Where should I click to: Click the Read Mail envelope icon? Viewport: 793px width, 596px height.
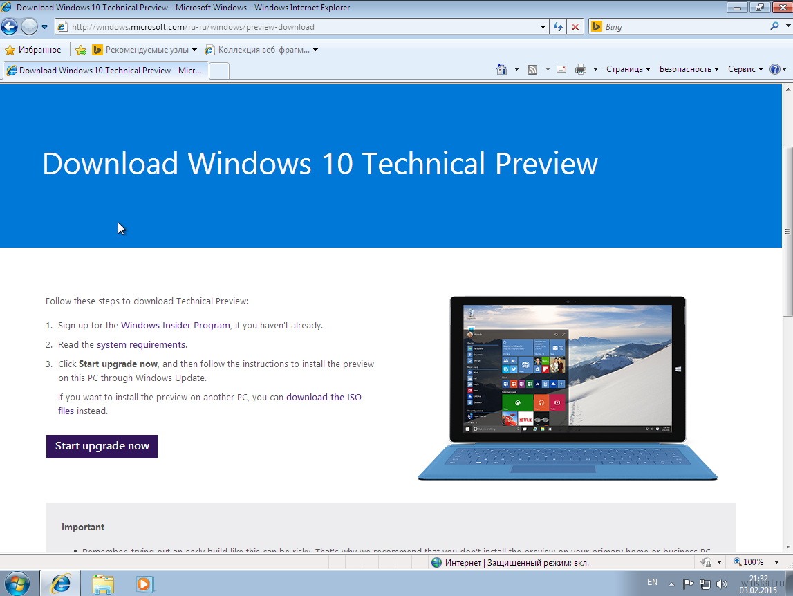pos(561,69)
